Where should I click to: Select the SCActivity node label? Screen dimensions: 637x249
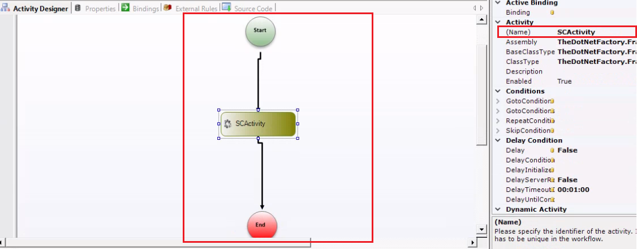(x=250, y=124)
